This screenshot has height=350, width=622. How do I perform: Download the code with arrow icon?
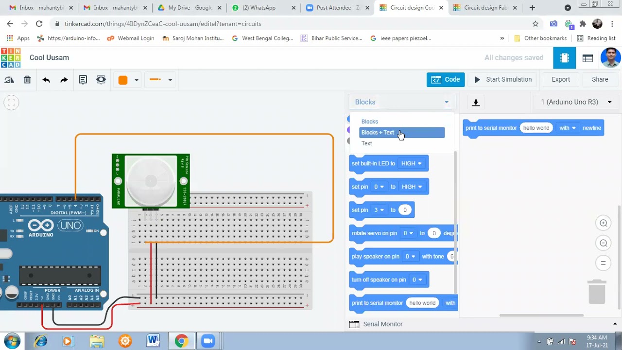476,103
